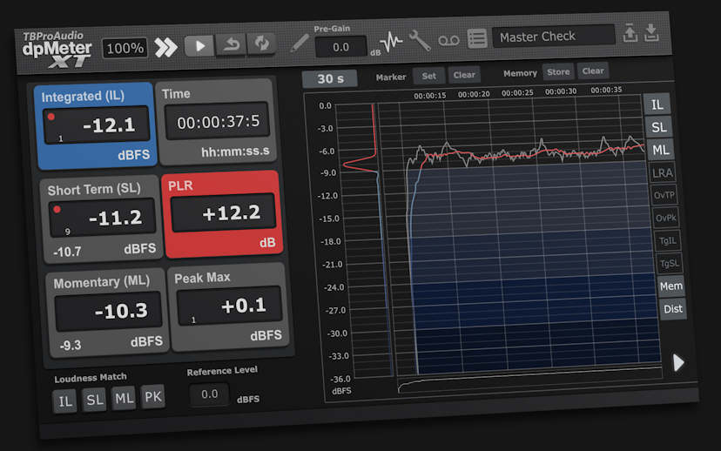Click the overview strip below the graph
Image resolution: width=721 pixels, height=451 pixels.
(529, 380)
